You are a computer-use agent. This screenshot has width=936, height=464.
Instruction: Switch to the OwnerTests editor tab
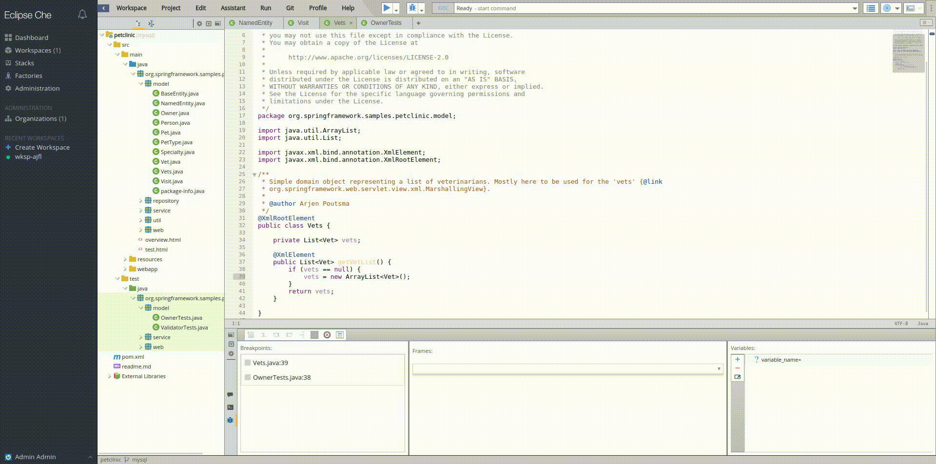(x=385, y=23)
